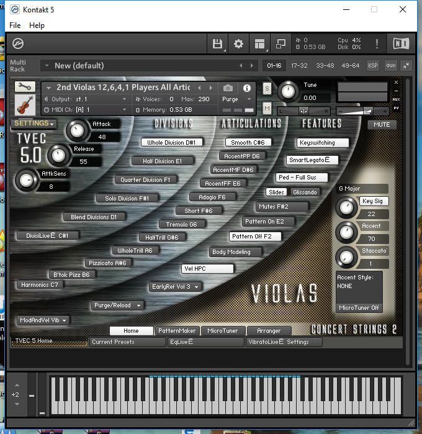
Task: Toggle PV view in instrument header
Action: (x=396, y=108)
